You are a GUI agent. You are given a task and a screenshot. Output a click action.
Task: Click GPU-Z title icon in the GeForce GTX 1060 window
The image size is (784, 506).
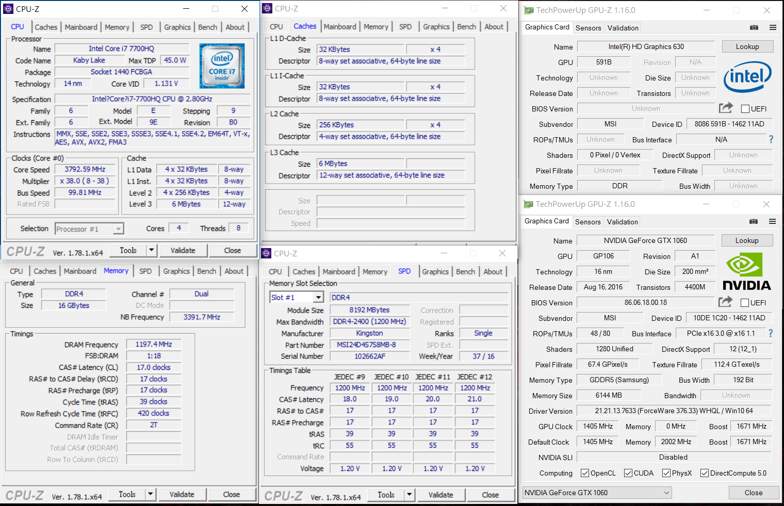pos(528,204)
